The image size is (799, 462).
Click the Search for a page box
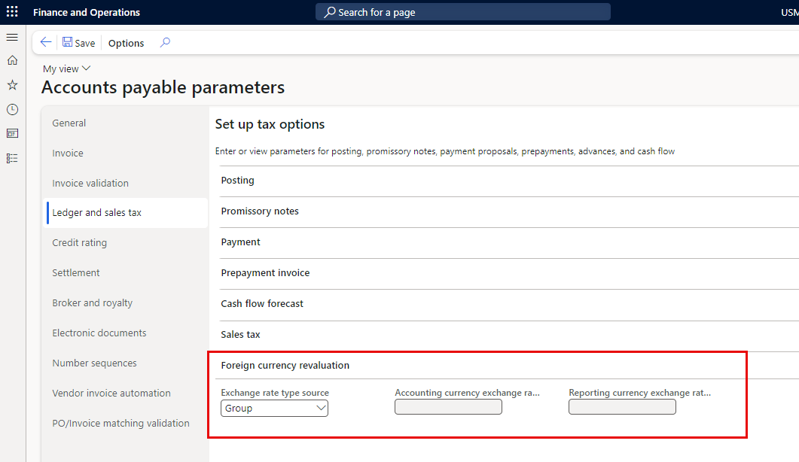point(462,12)
